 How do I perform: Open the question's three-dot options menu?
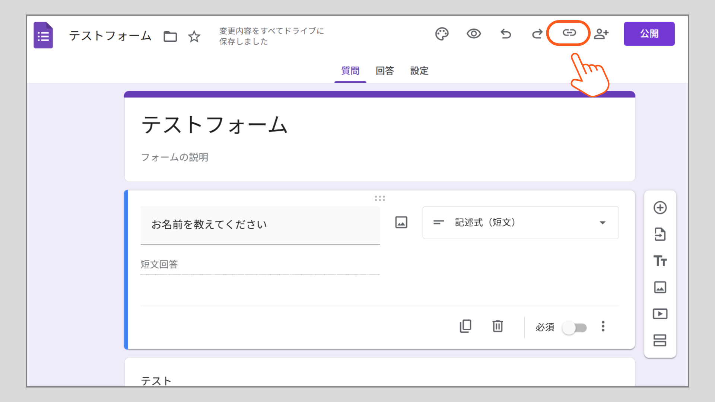tap(603, 327)
